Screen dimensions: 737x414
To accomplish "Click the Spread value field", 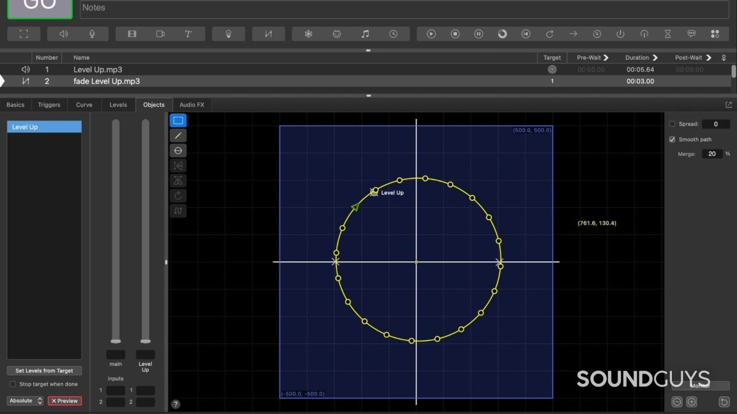I will pyautogui.click(x=716, y=124).
